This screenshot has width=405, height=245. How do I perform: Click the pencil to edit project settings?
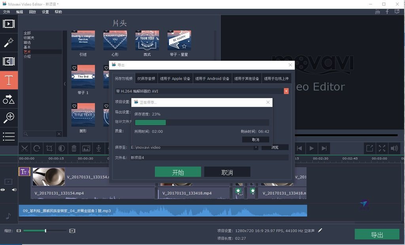[320, 230]
